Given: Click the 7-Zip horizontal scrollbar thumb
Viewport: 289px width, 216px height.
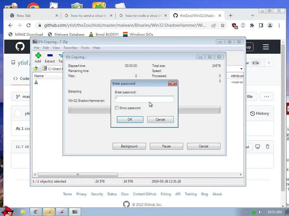Looking at the screenshot, I should click(78, 175).
